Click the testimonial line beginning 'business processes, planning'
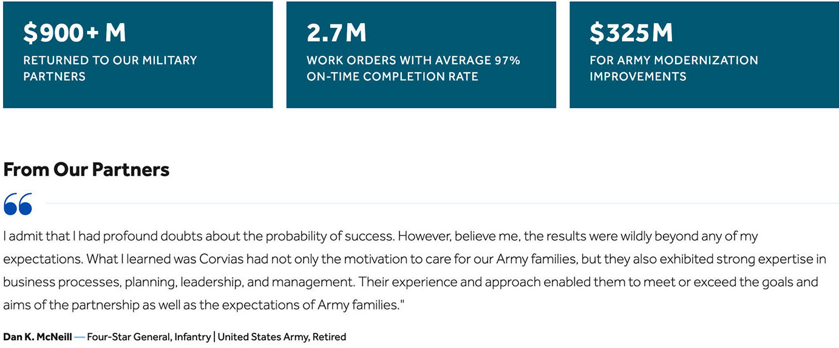 [x=410, y=282]
